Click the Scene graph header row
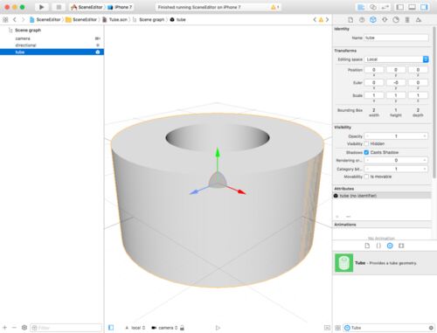Viewport: 437px width, 333px height. (52, 30)
